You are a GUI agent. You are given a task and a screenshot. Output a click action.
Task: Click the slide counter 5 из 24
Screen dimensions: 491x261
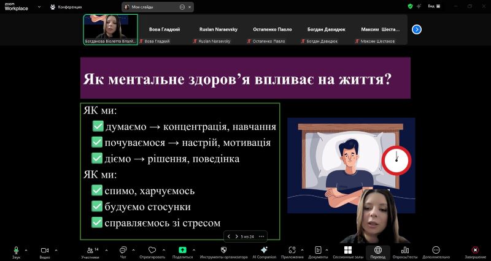247,236
